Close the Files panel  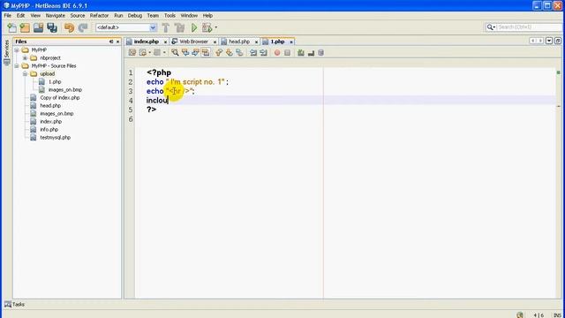[117, 42]
